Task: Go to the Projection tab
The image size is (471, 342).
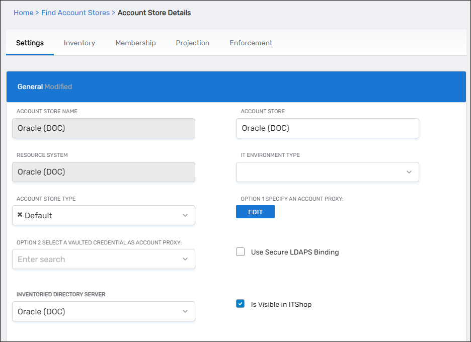Action: pyautogui.click(x=192, y=43)
